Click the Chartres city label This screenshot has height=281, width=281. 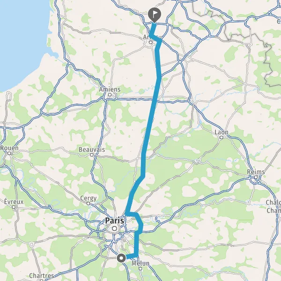coord(42,275)
